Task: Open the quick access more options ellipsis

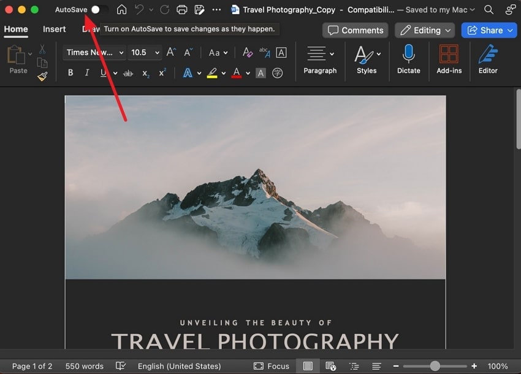Action: (x=216, y=10)
